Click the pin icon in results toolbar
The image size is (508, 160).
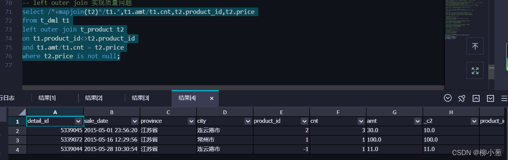point(462,98)
